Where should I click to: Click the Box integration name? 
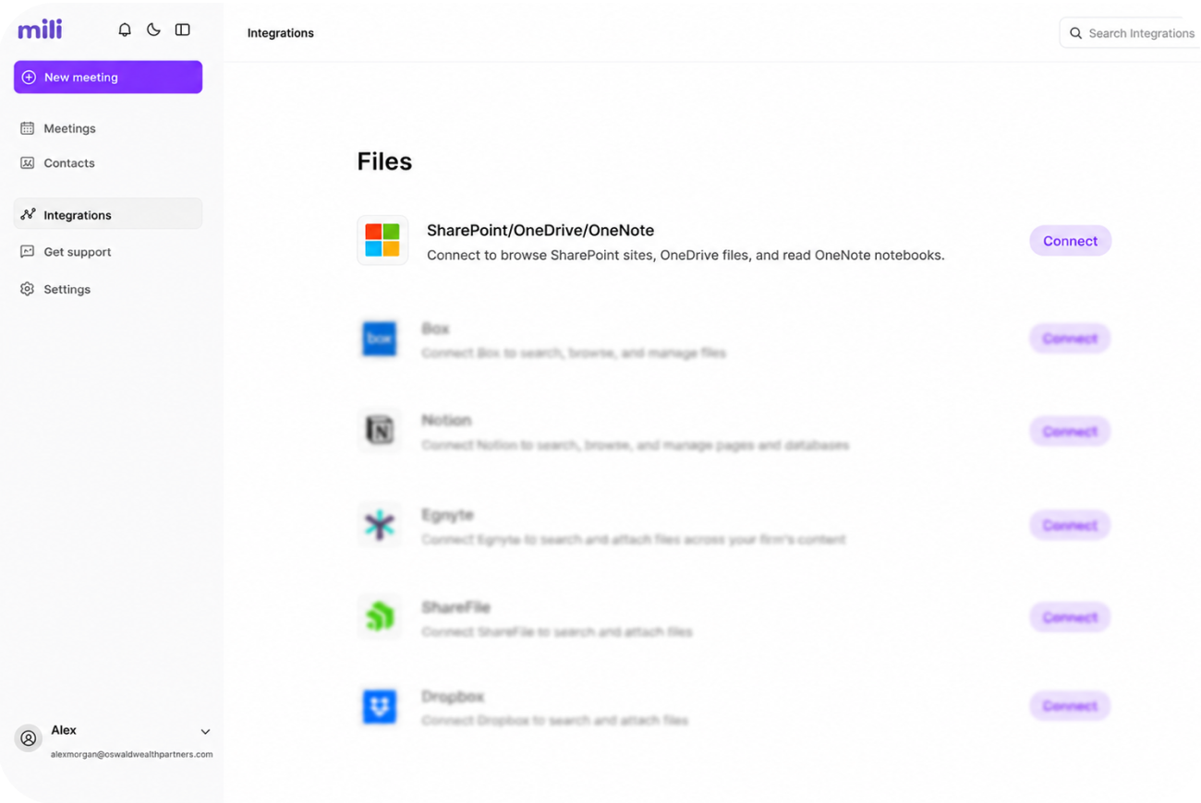(x=435, y=329)
